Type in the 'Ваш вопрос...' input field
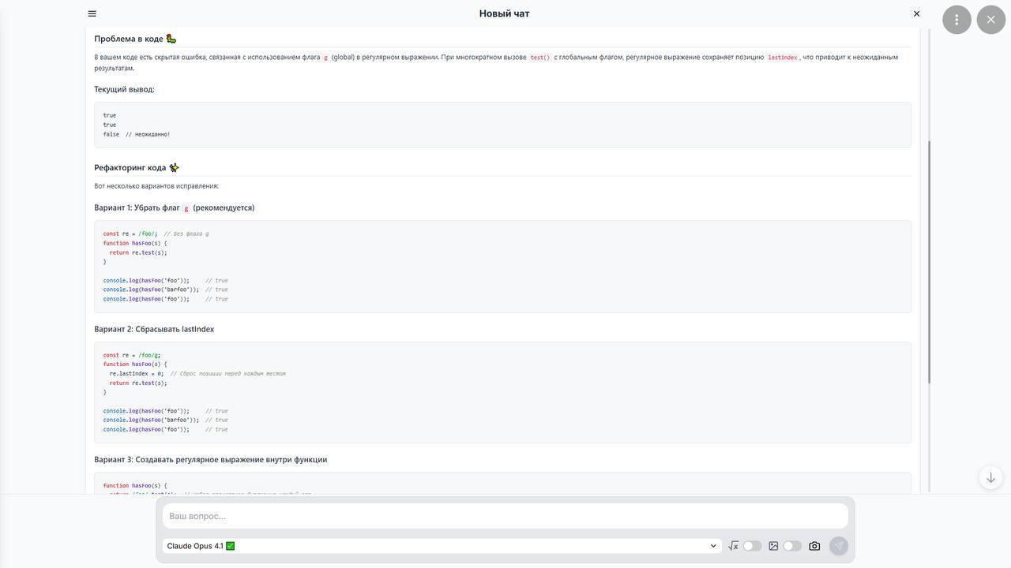 (505, 516)
